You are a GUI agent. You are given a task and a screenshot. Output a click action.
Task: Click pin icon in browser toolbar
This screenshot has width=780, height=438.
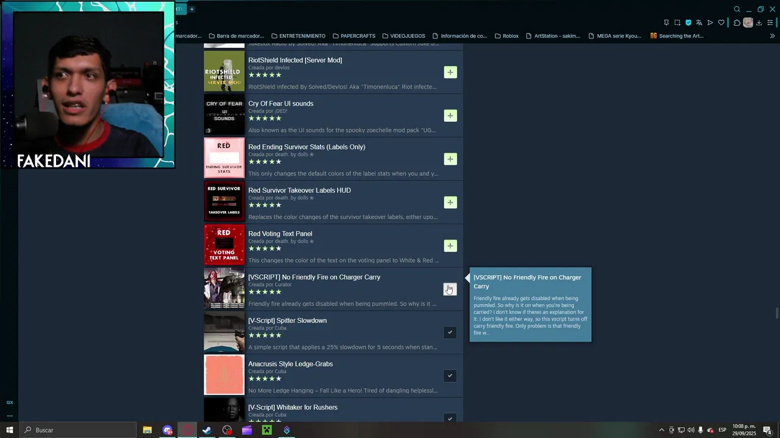click(x=666, y=23)
